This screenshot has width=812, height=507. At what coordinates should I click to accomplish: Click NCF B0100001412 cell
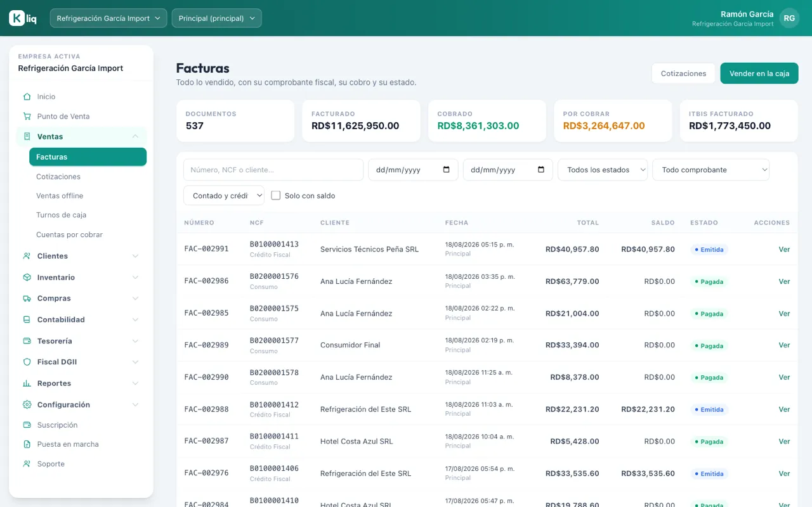274,405
